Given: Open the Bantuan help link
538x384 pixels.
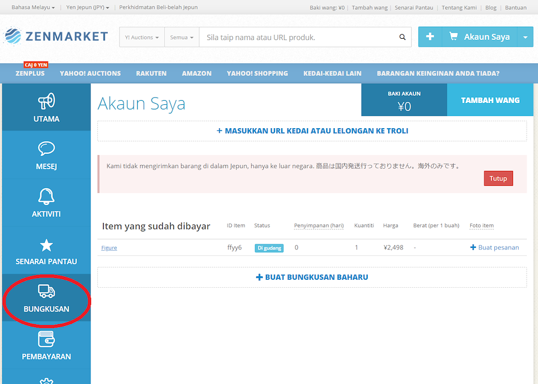Looking at the screenshot, I should pyautogui.click(x=516, y=7).
